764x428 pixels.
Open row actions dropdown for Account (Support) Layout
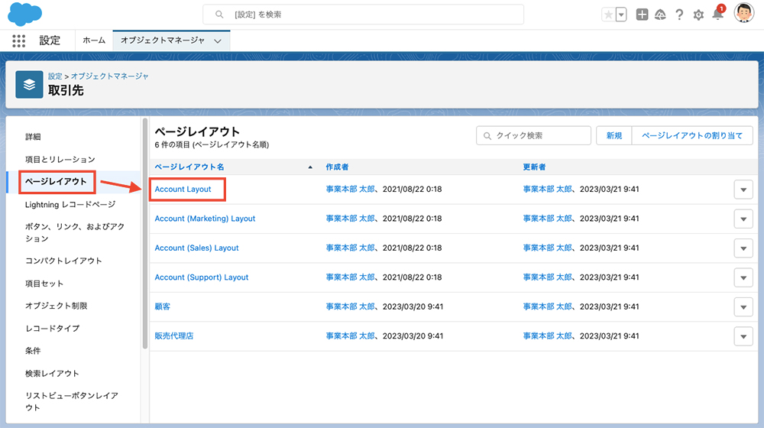(743, 277)
